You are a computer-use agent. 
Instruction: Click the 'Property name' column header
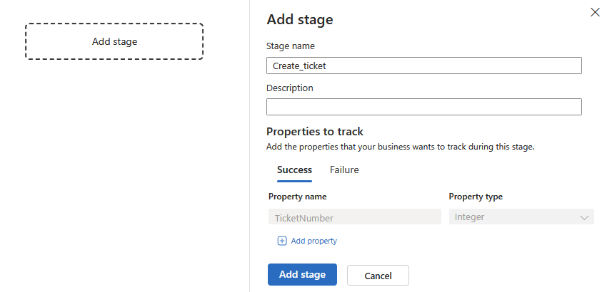[297, 197]
